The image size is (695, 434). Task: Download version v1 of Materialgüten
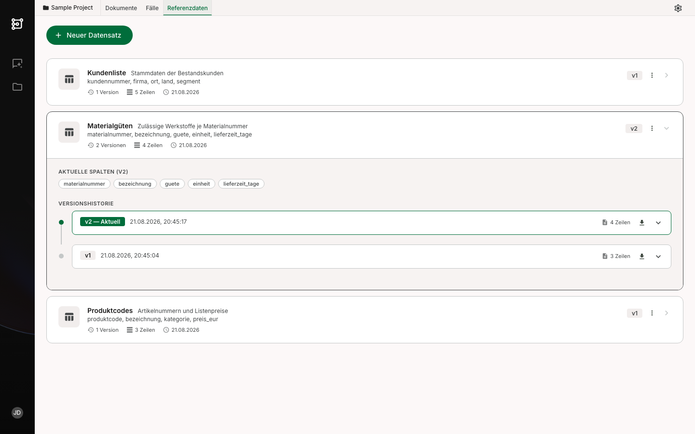(642, 257)
